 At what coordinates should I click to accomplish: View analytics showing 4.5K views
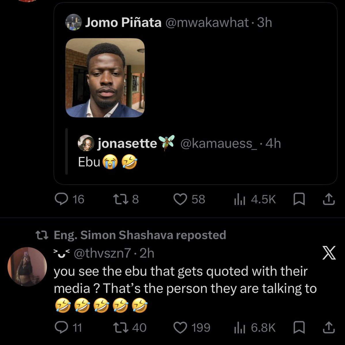point(255,199)
